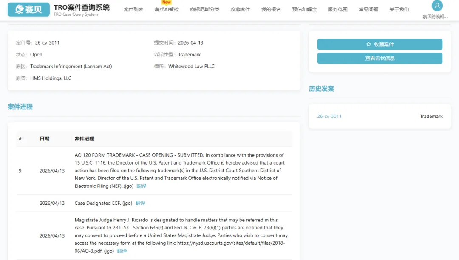The height and width of the screenshot is (260, 459).
Task: Go to 常见问题
Action: click(x=368, y=9)
